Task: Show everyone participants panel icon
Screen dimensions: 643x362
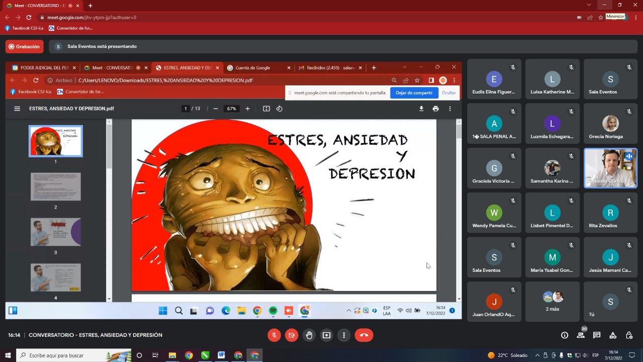Action: [x=581, y=335]
